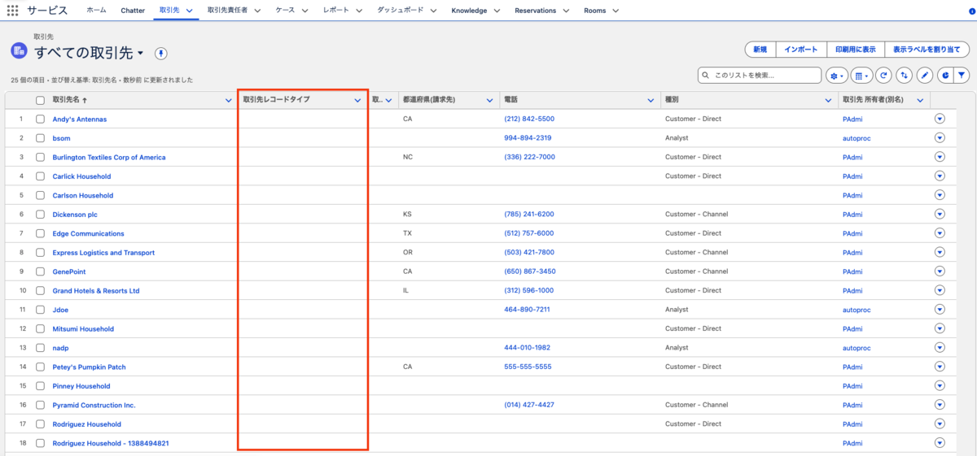Open row actions for bsom
This screenshot has height=456, width=977.
pyautogui.click(x=940, y=138)
